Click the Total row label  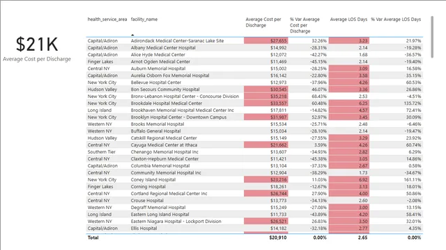coord(93,237)
